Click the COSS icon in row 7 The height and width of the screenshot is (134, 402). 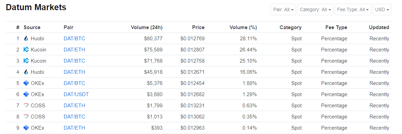click(26, 106)
